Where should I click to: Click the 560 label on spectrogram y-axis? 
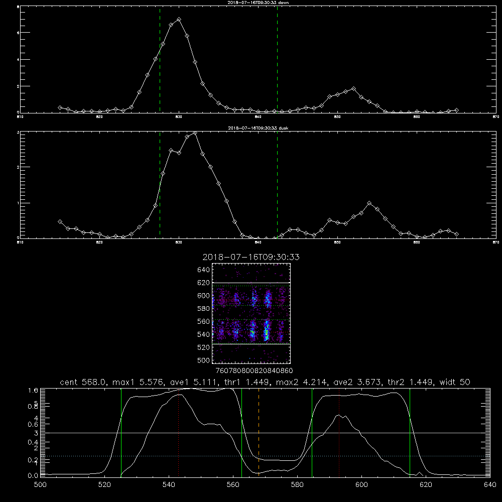click(204, 321)
